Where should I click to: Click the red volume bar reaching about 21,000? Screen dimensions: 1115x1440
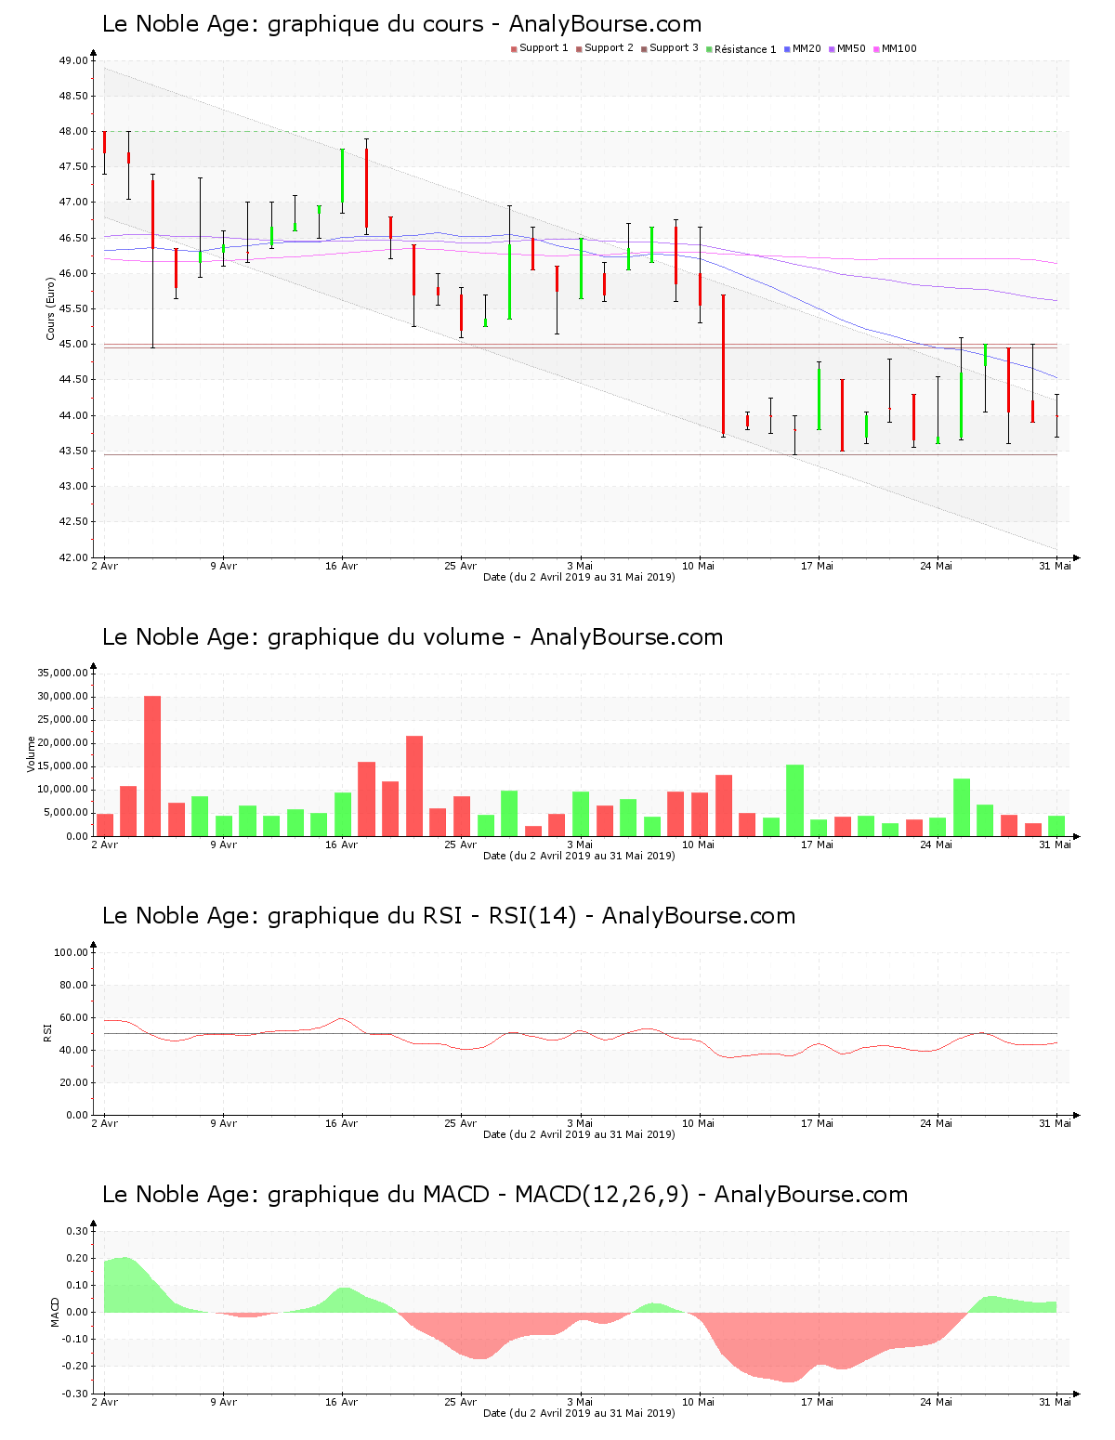pyautogui.click(x=414, y=786)
